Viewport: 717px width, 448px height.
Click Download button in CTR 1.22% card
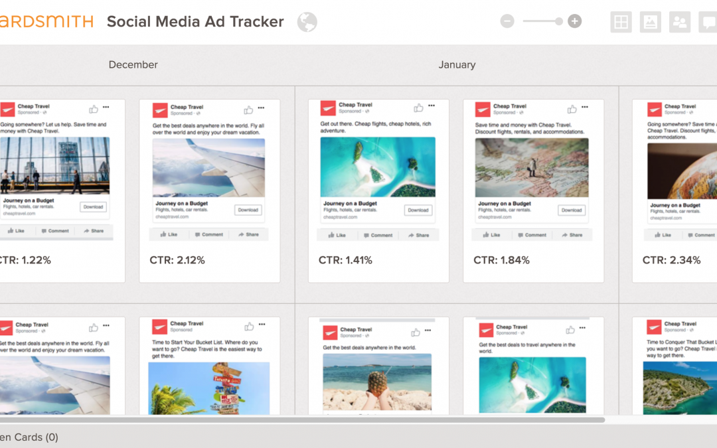click(94, 206)
